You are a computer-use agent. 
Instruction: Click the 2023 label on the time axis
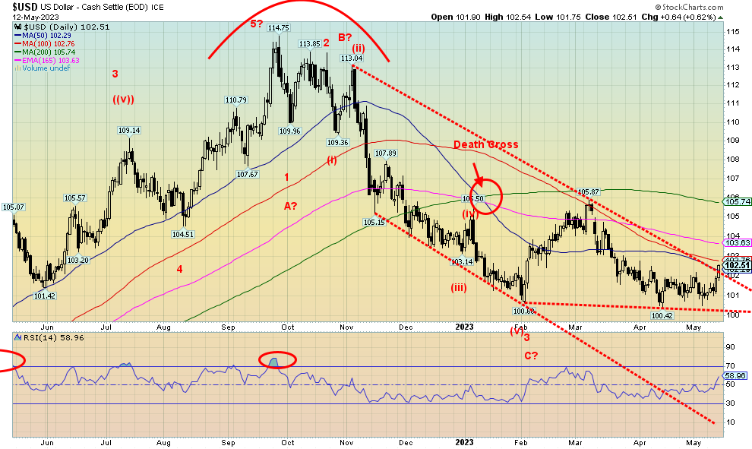pyautogui.click(x=465, y=326)
